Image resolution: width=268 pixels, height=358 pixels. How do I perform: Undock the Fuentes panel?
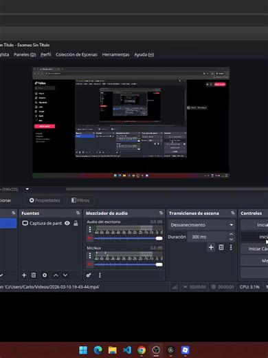78,213
